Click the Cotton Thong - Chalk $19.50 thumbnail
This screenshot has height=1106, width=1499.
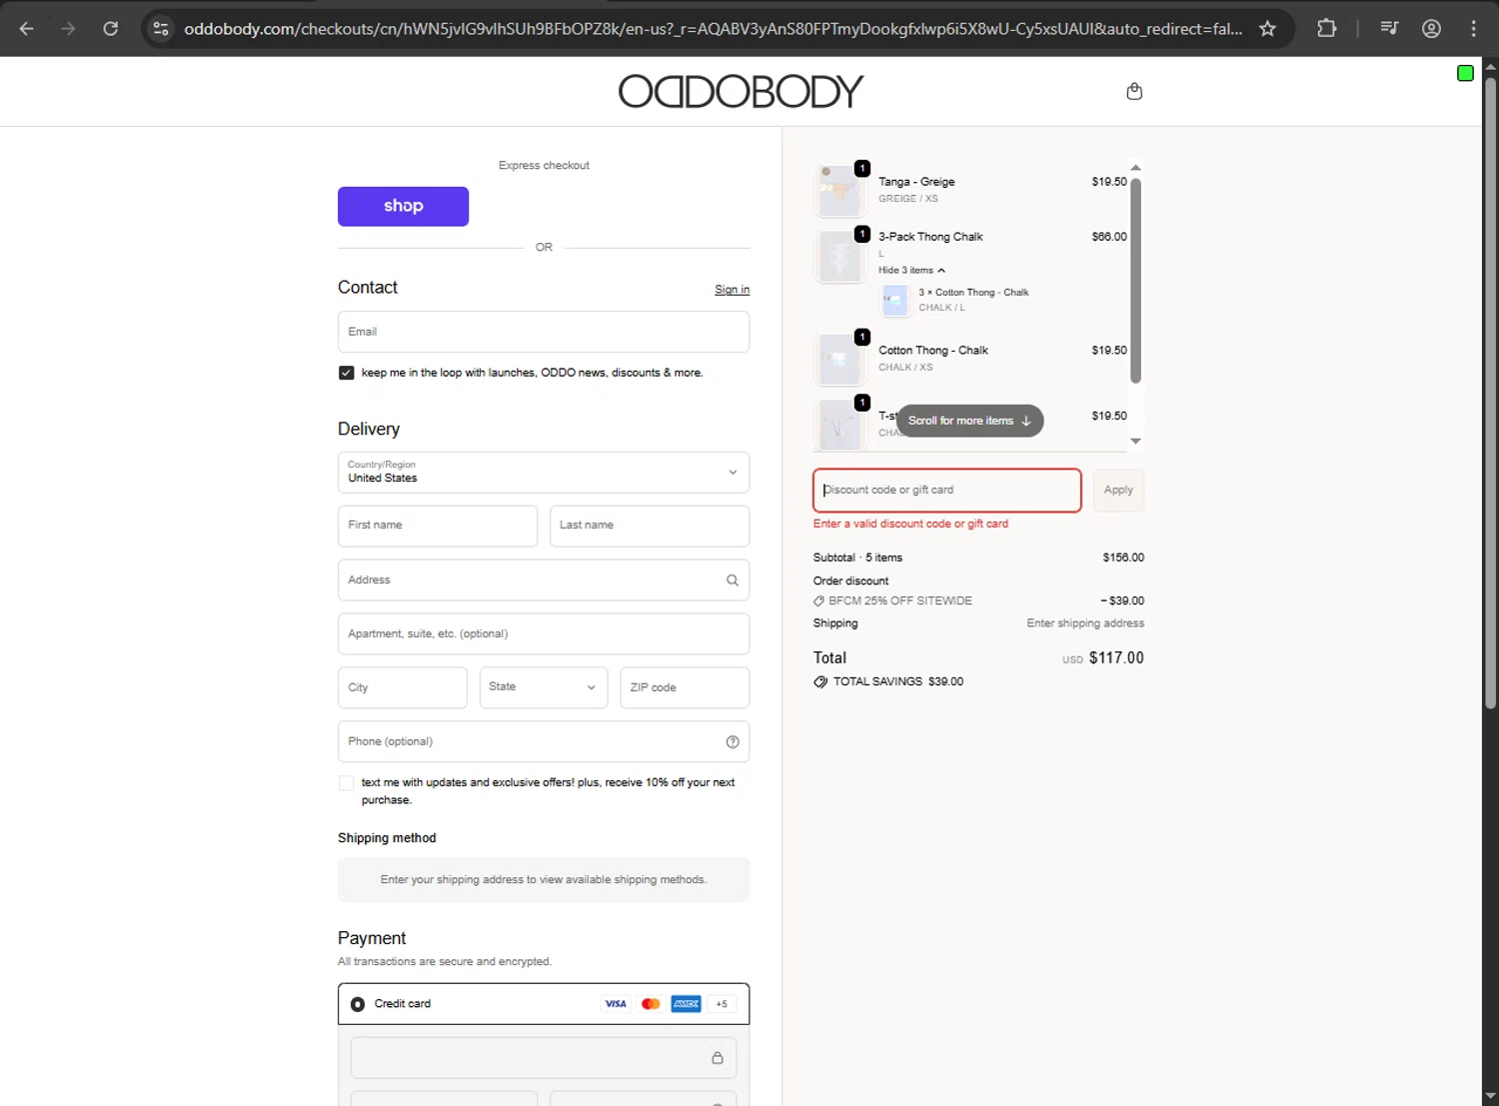[x=840, y=360]
